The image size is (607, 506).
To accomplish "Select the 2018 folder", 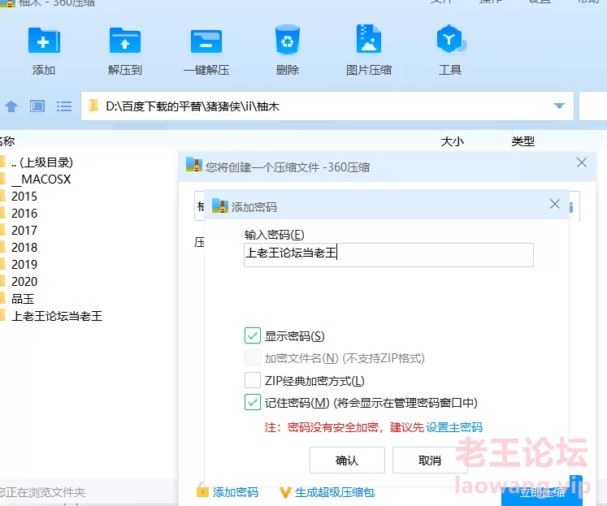I will click(x=24, y=248).
